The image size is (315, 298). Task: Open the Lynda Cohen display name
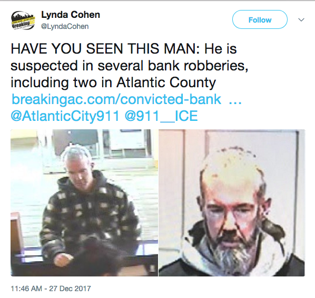pos(71,15)
